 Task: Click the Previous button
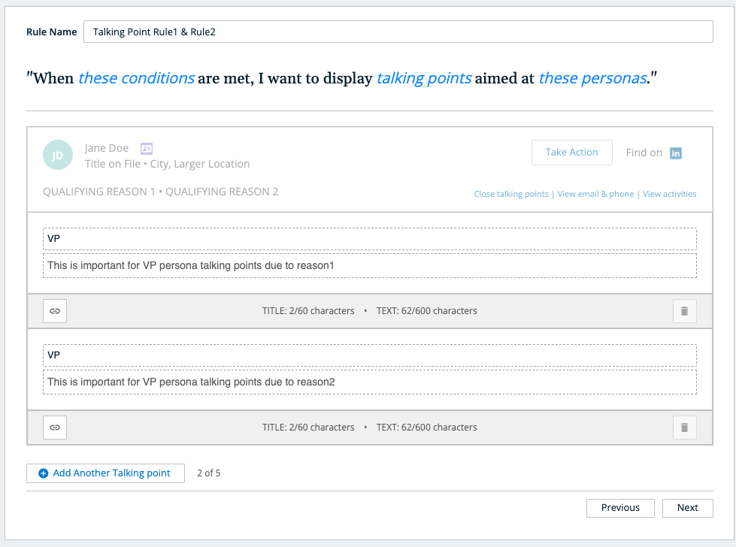(x=620, y=508)
